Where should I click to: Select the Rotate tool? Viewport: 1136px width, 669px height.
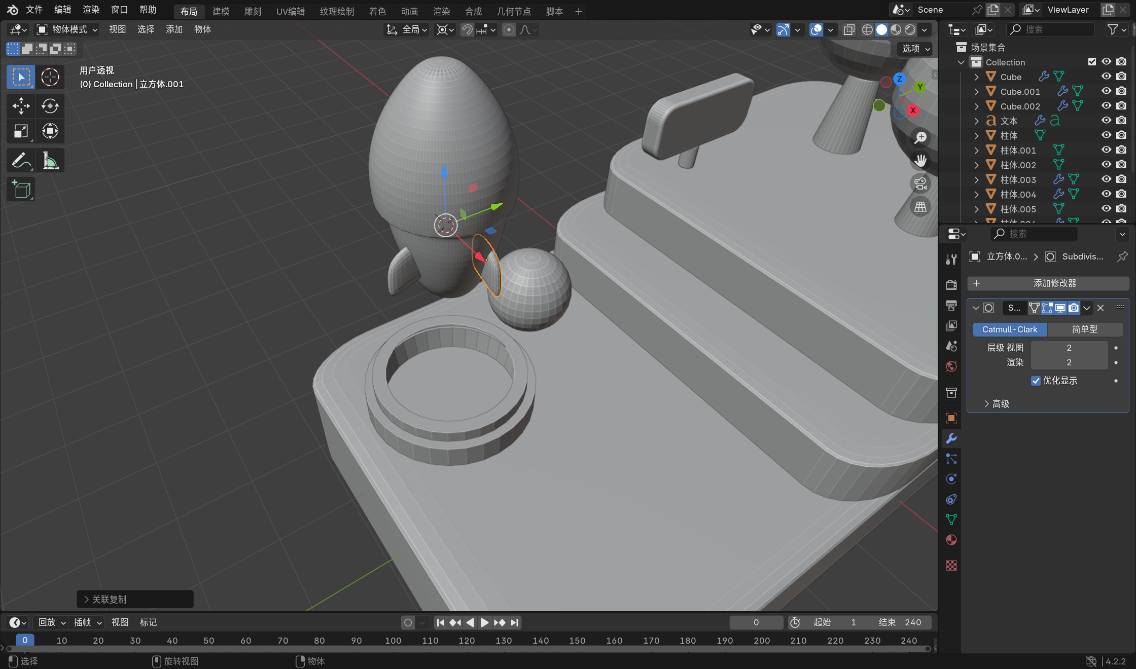click(x=50, y=106)
